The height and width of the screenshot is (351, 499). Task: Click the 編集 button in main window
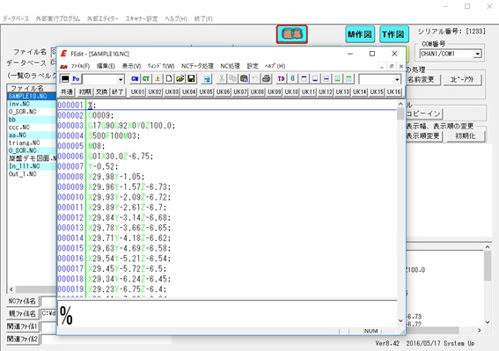click(292, 34)
